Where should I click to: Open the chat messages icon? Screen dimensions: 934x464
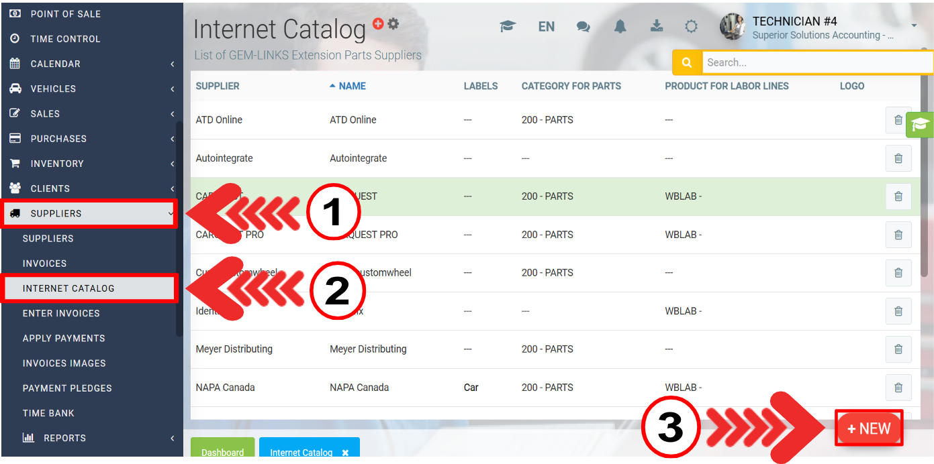[x=583, y=27]
